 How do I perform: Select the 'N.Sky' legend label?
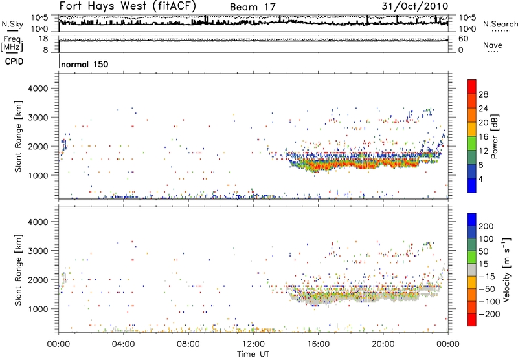click(x=12, y=24)
